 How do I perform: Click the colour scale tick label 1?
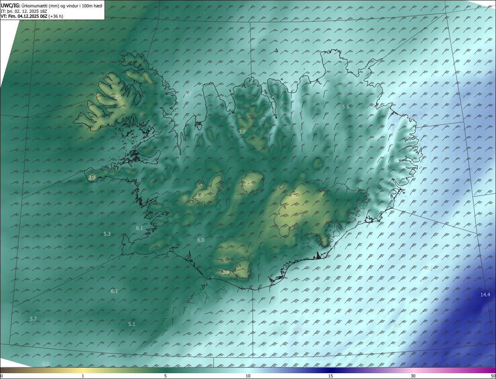point(83,376)
